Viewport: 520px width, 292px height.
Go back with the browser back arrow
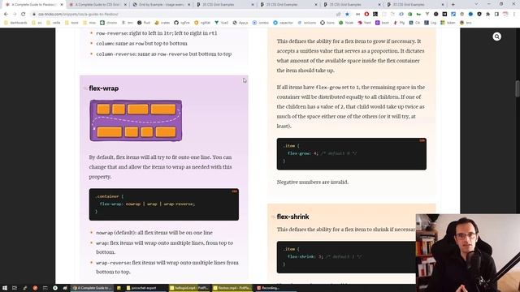coord(6,15)
